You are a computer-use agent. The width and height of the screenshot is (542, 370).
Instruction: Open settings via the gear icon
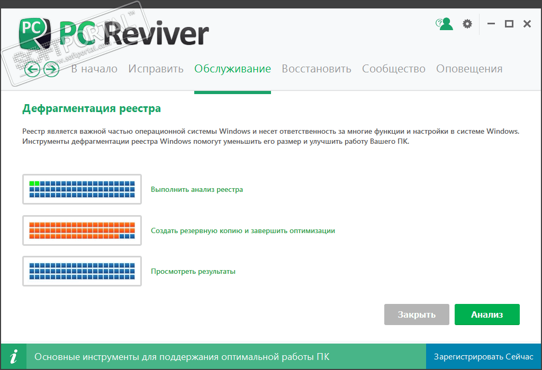coord(467,24)
